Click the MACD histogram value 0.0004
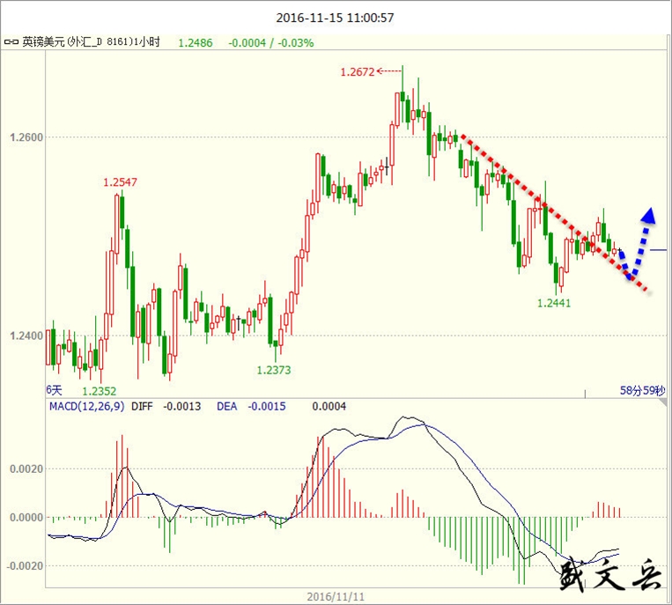 (329, 406)
